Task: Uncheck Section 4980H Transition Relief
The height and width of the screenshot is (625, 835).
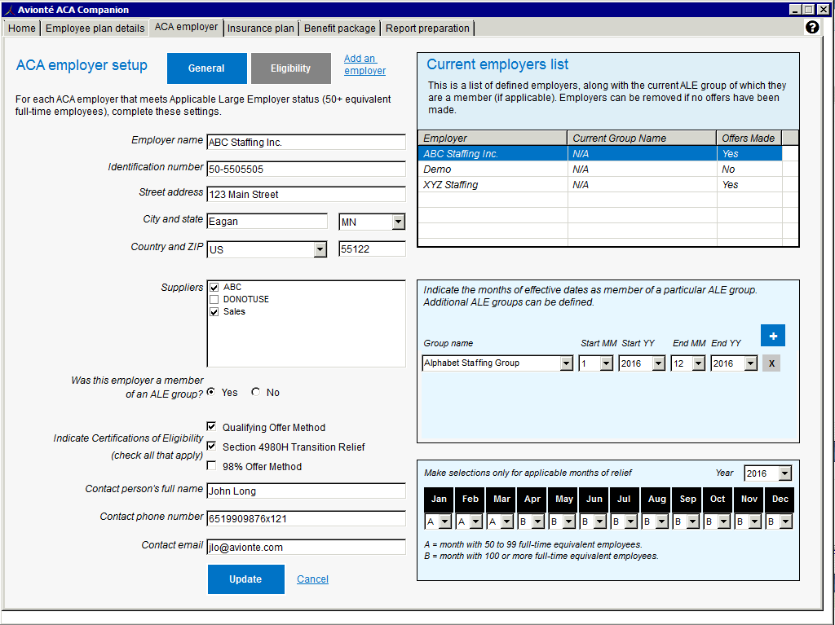Action: coord(211,445)
